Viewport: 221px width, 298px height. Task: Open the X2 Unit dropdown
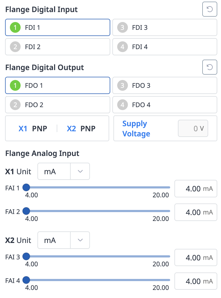click(x=80, y=240)
